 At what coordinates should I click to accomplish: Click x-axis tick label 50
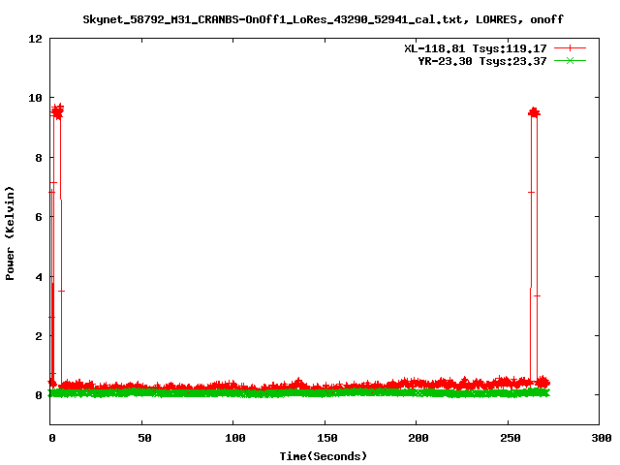144,438
